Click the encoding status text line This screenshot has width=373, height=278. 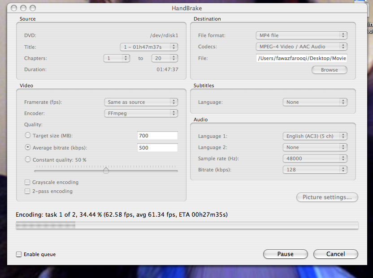(x=121, y=214)
